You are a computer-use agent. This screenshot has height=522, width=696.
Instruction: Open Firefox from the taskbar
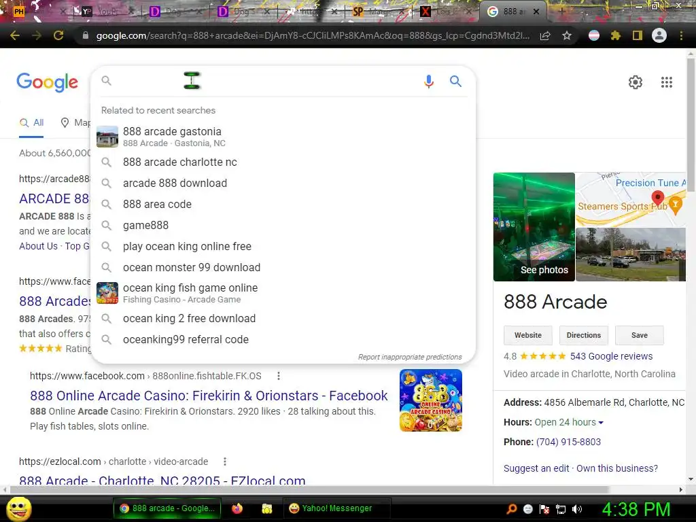click(x=237, y=508)
